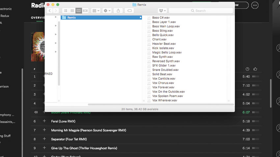Select file SFX Glider 1.wav
280x157 pixels.
164,65
